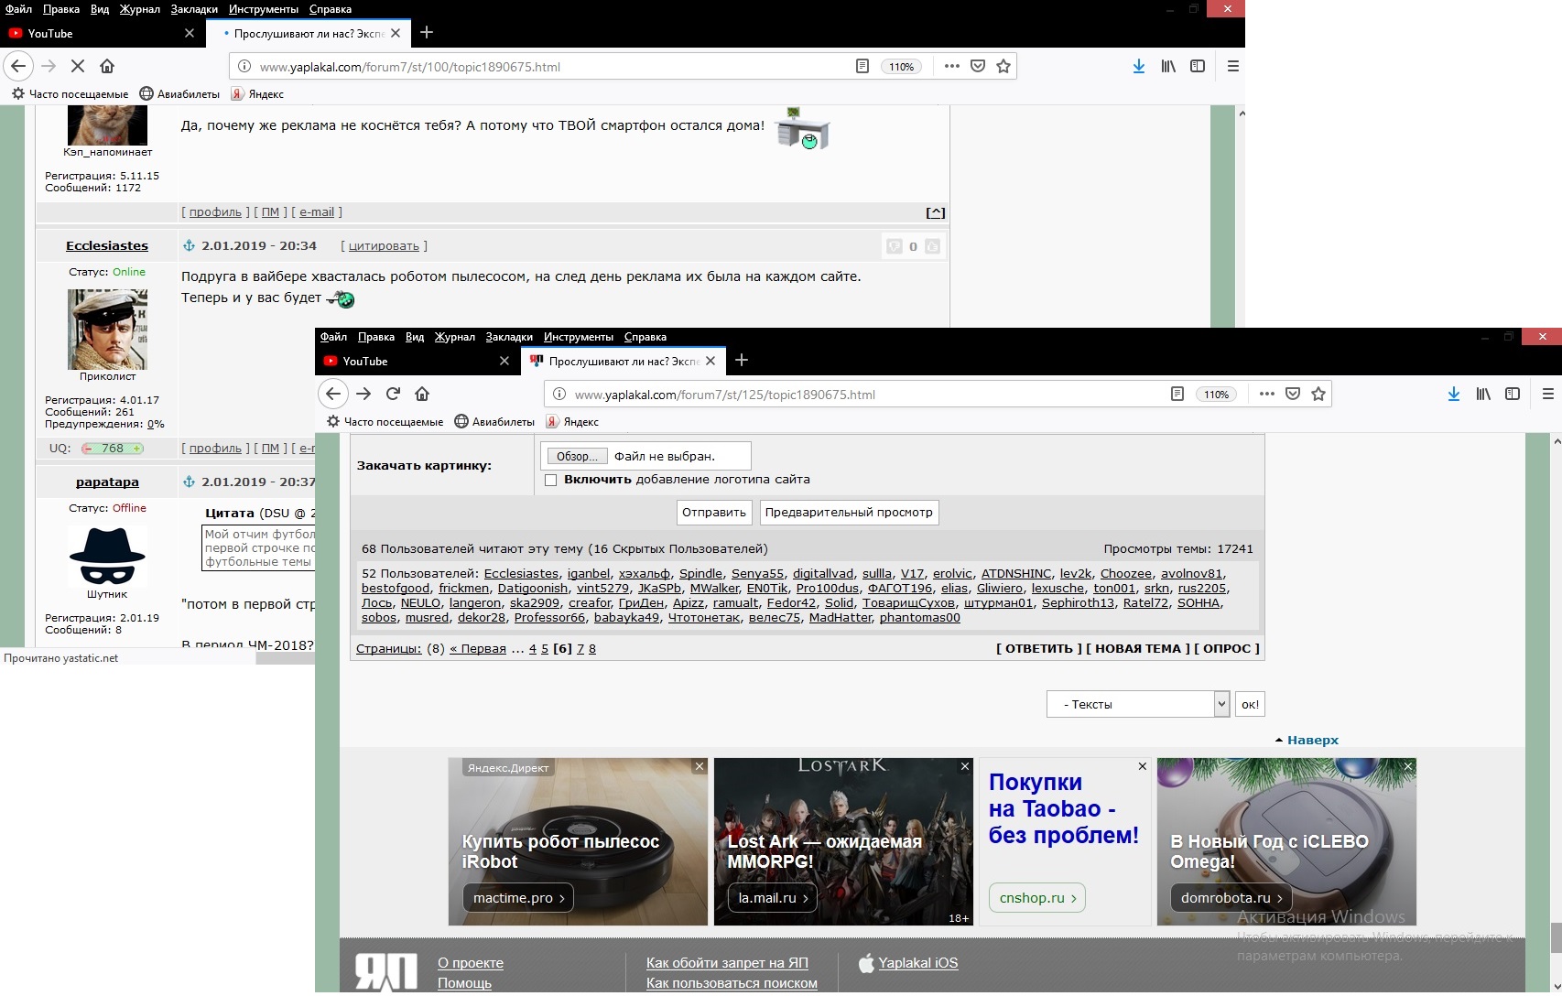Image resolution: width=1562 pixels, height=996 pixels.
Task: Click the Отправить button
Action: click(x=714, y=513)
